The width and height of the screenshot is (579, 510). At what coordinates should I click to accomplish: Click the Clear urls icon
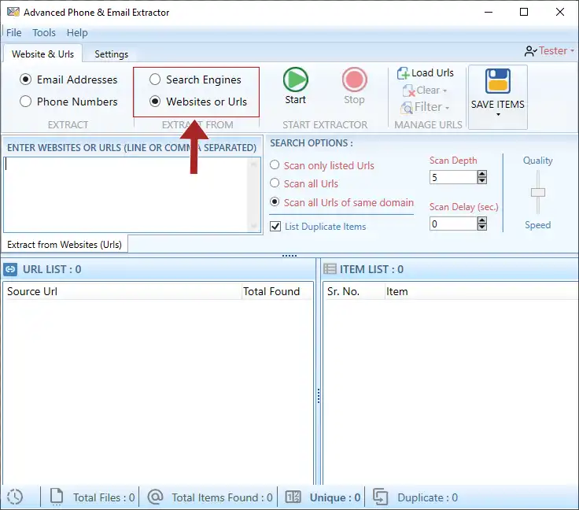[409, 91]
